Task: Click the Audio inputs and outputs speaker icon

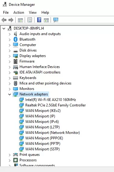Action: (x=16, y=34)
